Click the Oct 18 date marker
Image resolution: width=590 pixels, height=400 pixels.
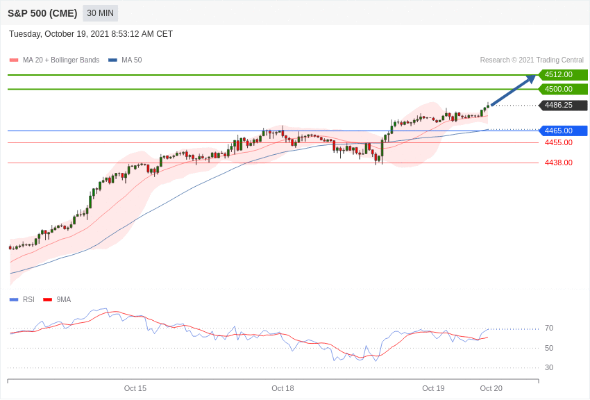pos(283,388)
